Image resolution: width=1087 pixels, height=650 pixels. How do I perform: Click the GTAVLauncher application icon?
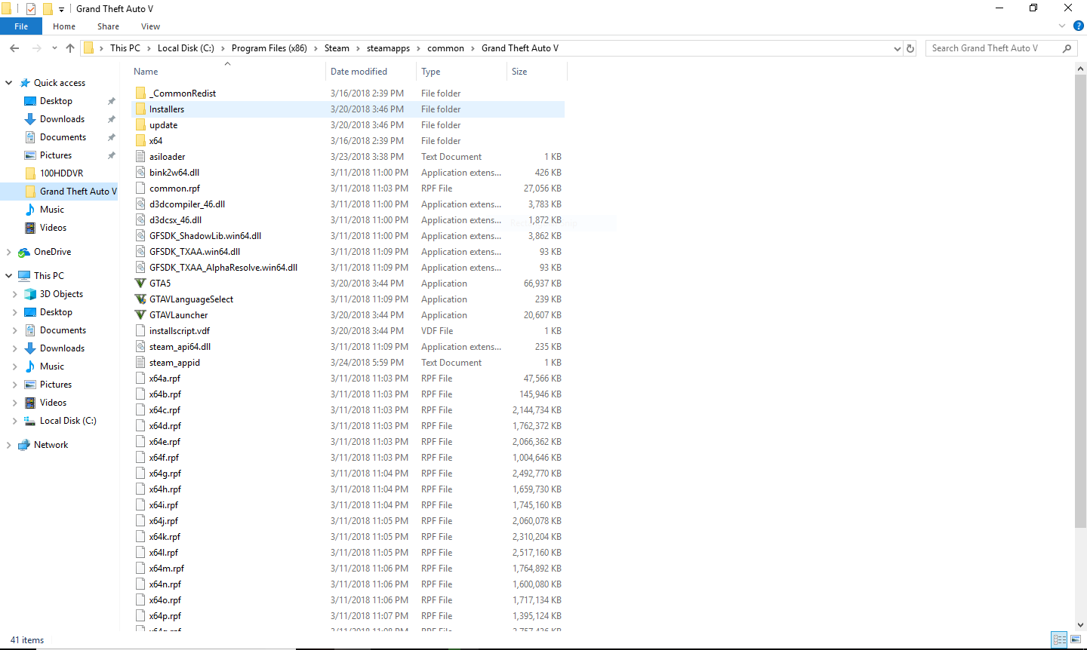point(140,315)
